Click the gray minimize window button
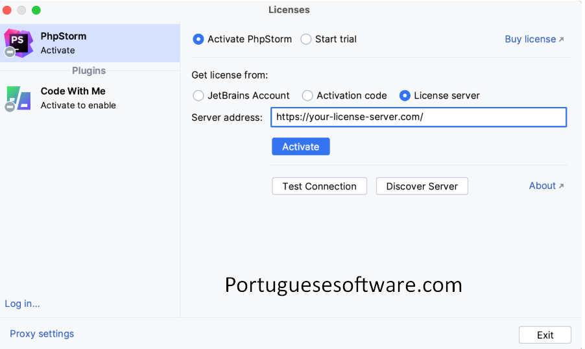The width and height of the screenshot is (585, 349). click(x=21, y=10)
